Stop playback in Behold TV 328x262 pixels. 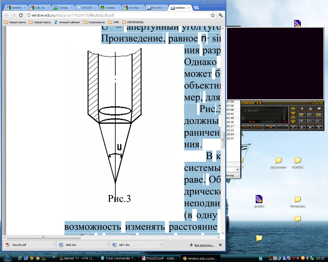(x=302, y=121)
